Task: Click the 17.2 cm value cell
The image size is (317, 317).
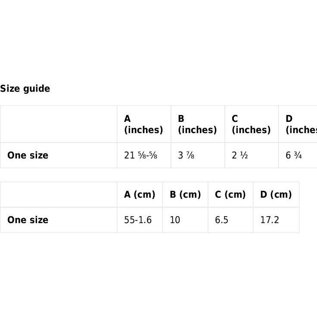Action: click(x=276, y=220)
